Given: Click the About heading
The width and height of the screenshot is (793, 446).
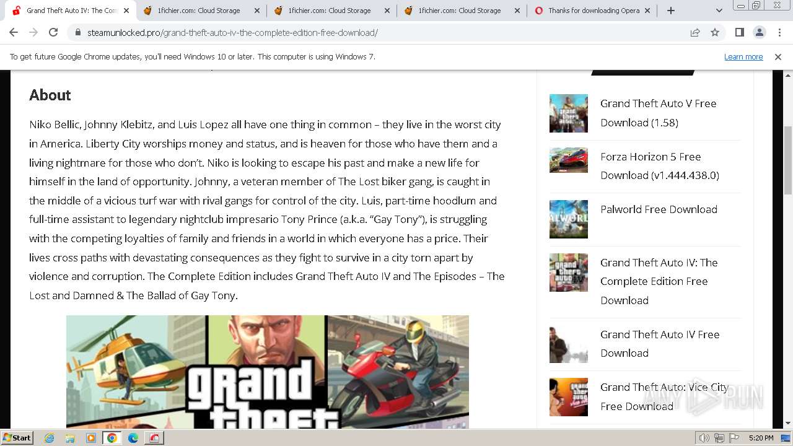Looking at the screenshot, I should coord(50,95).
